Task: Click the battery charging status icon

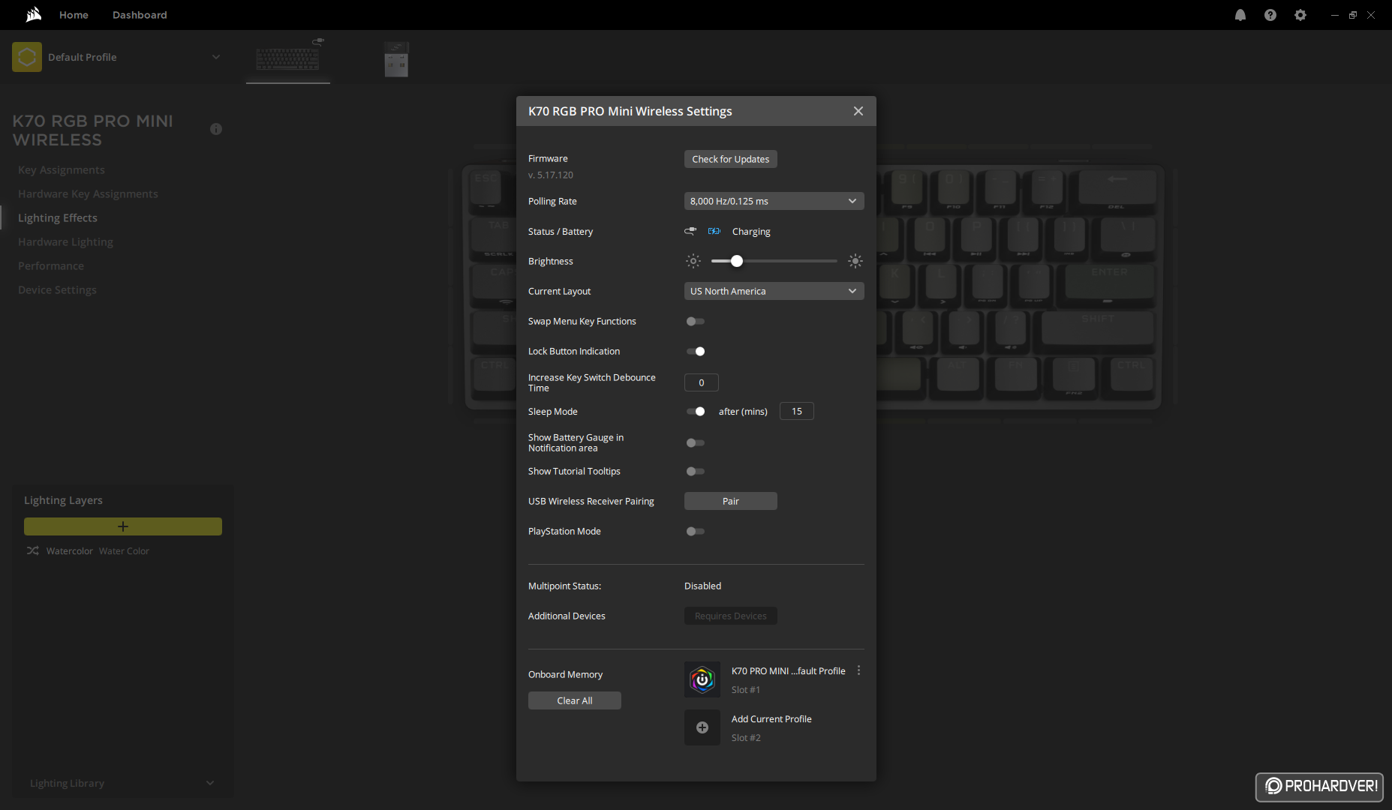Action: coord(714,231)
